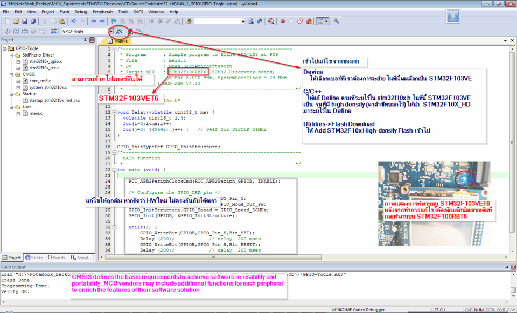Click 'ULINK2/ME Cortex Debugger' in the status bar

click(358, 310)
